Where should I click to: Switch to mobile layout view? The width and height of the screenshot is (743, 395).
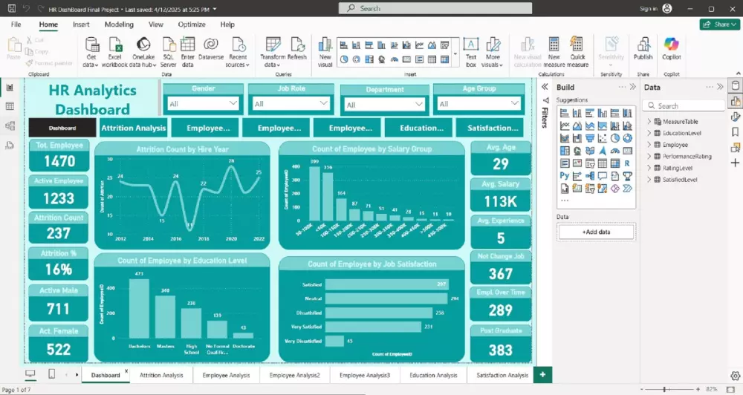[52, 374]
